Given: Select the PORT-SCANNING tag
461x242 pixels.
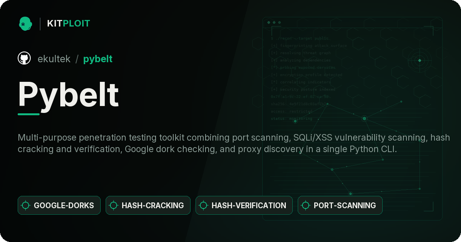Looking at the screenshot, I should click(x=340, y=206).
